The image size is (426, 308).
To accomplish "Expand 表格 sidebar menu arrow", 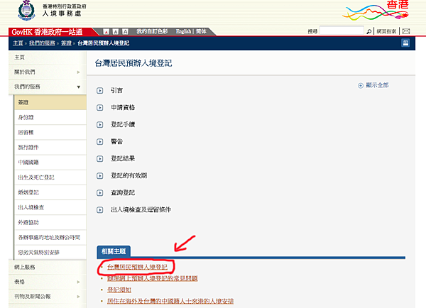I will [x=78, y=282].
